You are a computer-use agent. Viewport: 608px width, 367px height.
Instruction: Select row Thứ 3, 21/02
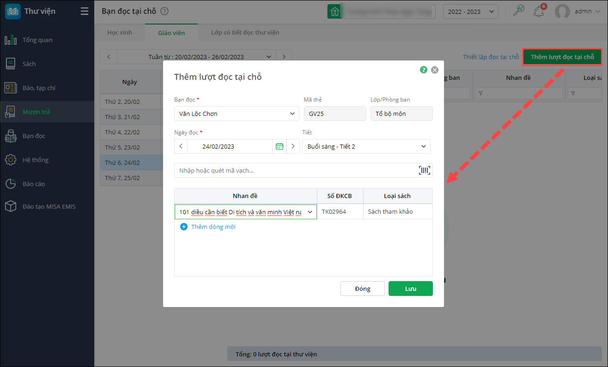[x=130, y=117]
